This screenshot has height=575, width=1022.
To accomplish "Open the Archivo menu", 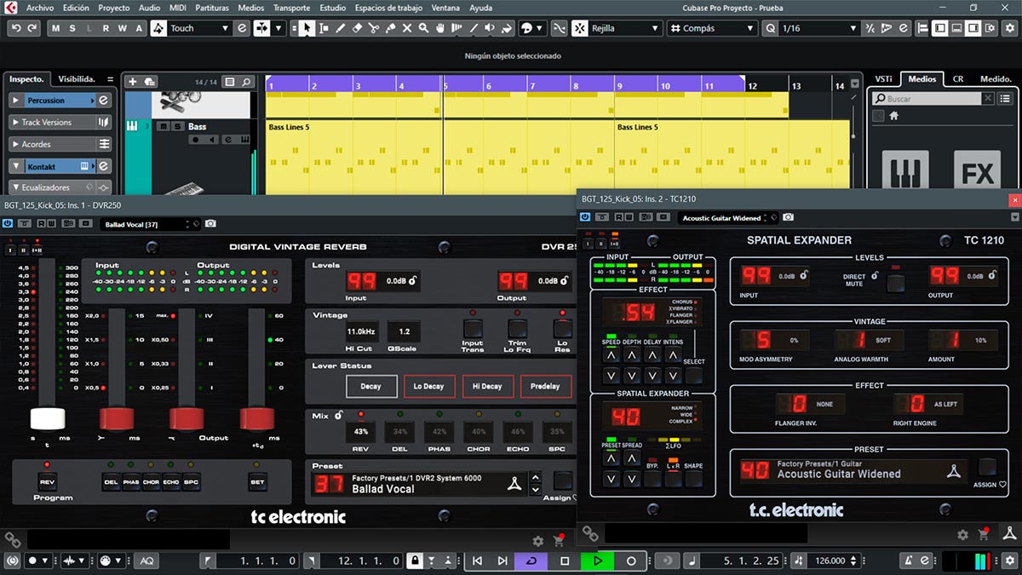I will [x=40, y=8].
